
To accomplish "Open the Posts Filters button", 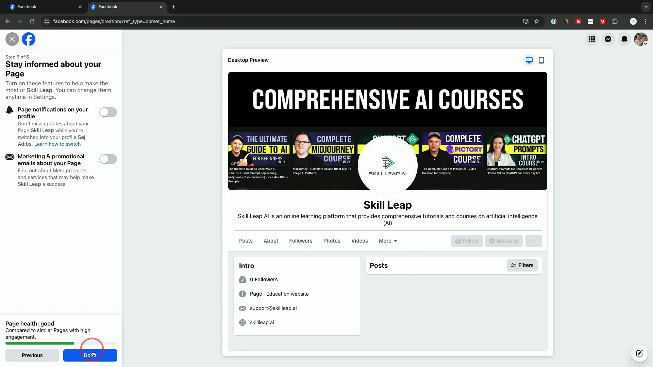I will pyautogui.click(x=522, y=265).
